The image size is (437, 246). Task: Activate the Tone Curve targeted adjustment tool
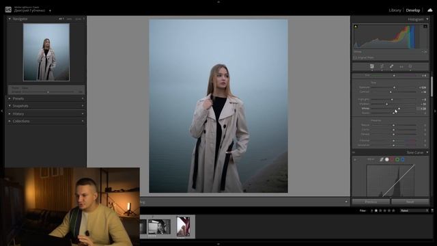tap(355, 159)
